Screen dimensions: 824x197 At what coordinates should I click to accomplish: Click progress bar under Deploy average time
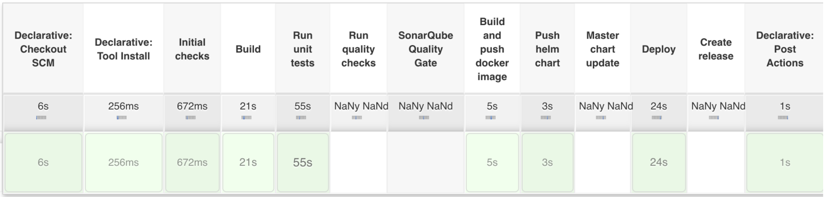[657, 118]
